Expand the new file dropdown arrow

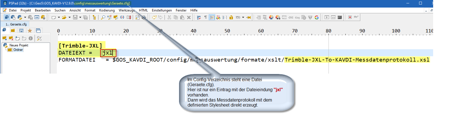(x=59, y=17)
